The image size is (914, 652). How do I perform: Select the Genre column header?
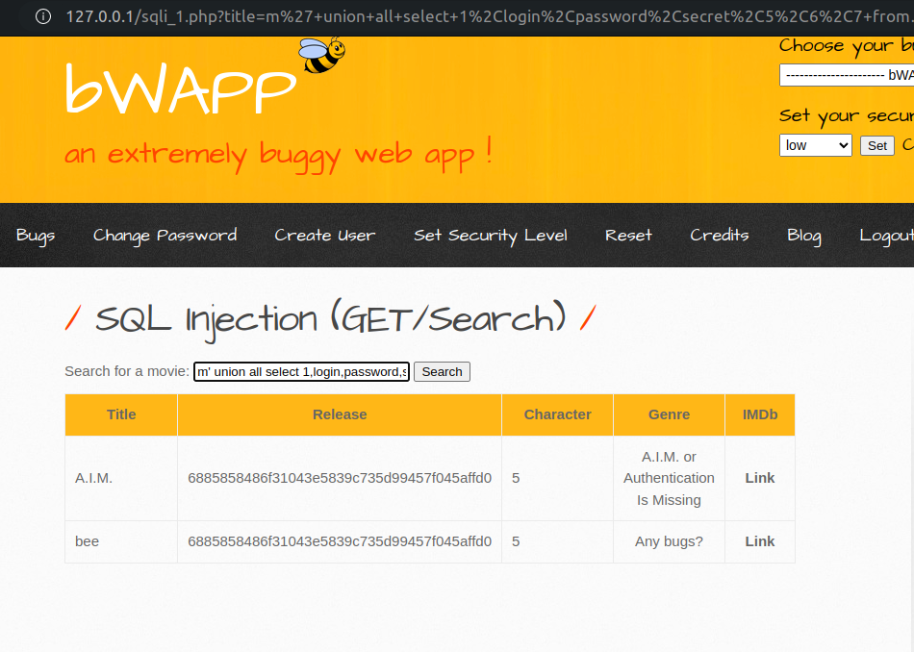[669, 414]
